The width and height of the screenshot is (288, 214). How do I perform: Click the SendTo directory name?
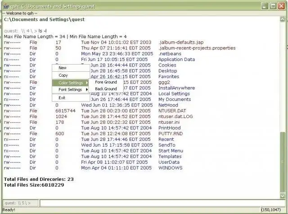(167, 145)
